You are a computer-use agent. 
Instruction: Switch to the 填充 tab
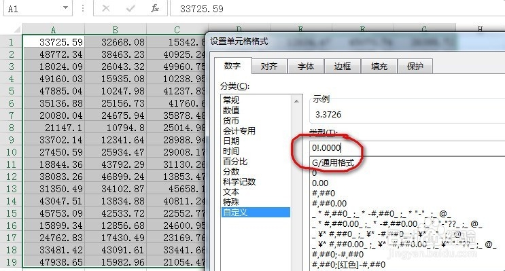point(379,67)
